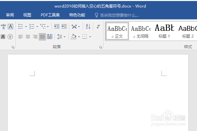The height and width of the screenshot is (131, 197).
Task: Insert enclosed character icon
Action: tap(10, 37)
